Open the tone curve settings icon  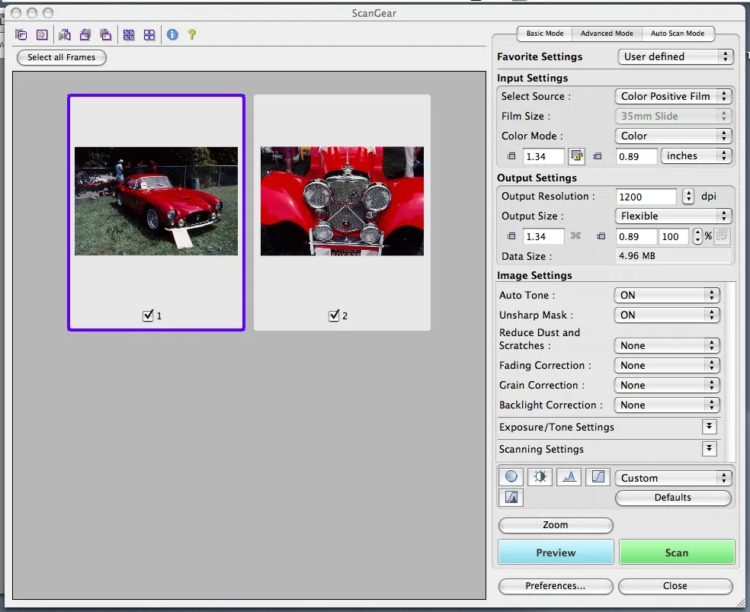tap(598, 477)
